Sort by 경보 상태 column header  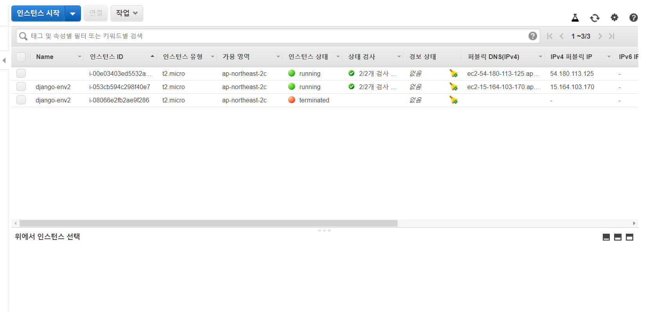[x=423, y=57]
